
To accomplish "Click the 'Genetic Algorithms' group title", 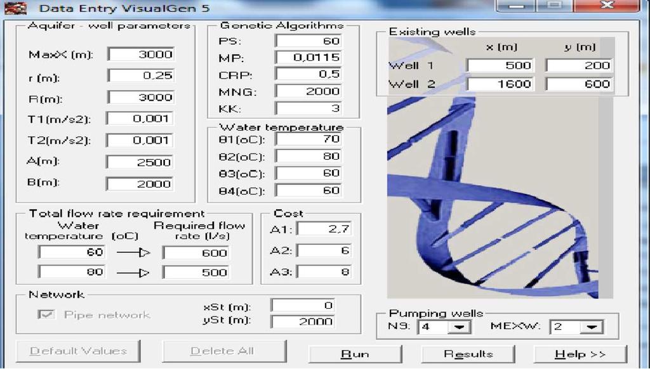I will click(x=282, y=25).
